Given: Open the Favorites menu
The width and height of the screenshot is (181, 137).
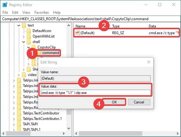Looking at the screenshot, I should (x=42, y=12).
